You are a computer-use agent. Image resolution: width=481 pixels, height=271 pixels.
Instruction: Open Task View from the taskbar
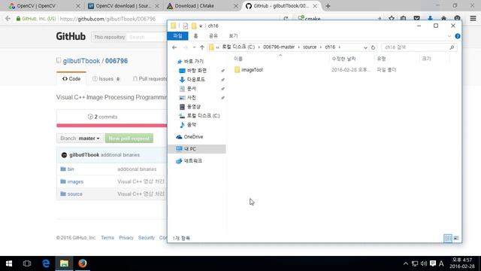[x=27, y=263]
